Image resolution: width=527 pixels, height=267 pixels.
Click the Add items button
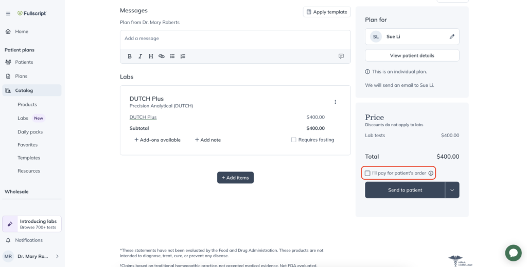235,178
